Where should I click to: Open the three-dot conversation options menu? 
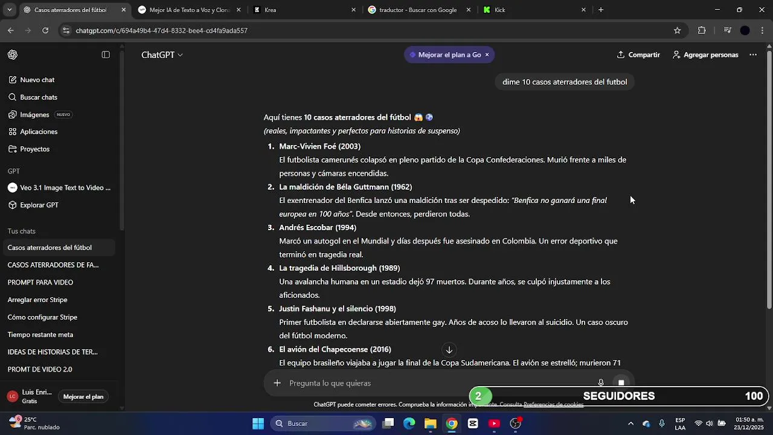753,55
